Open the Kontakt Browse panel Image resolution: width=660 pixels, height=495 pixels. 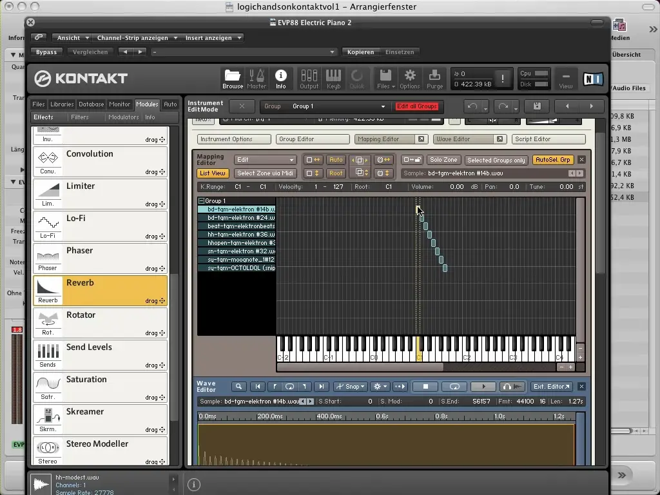[232, 79]
